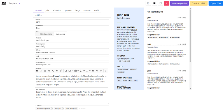Click the preview scrollbar thumb
The image size is (224, 110).
click(190, 36)
